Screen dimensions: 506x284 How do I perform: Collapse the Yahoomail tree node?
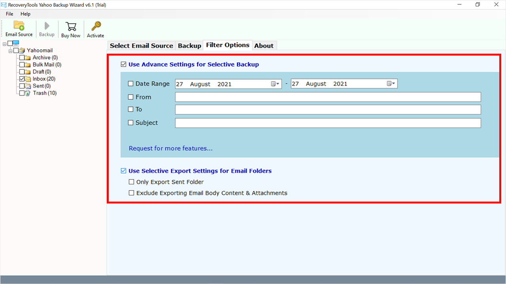[11, 51]
